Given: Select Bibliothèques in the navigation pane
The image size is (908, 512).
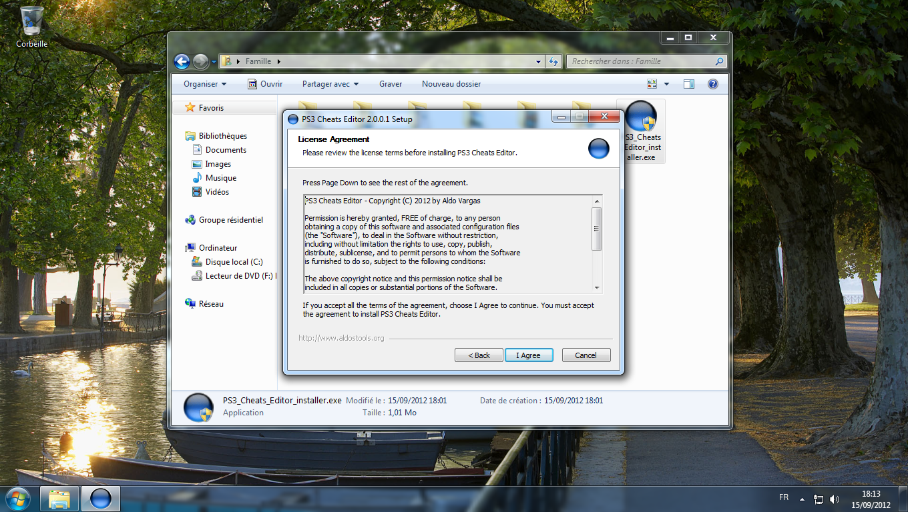Looking at the screenshot, I should click(222, 136).
